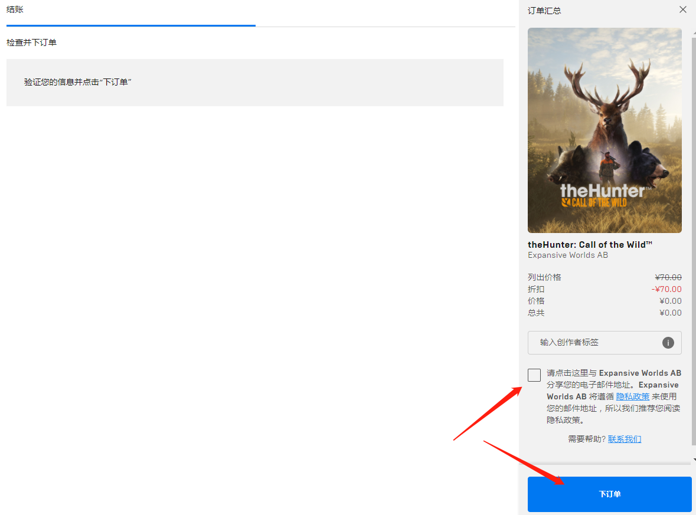Click the order summary scrollbar down arrow
The height and width of the screenshot is (515, 696).
coord(694,460)
